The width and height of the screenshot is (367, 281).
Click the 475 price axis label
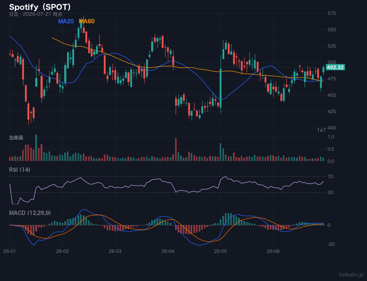click(332, 79)
